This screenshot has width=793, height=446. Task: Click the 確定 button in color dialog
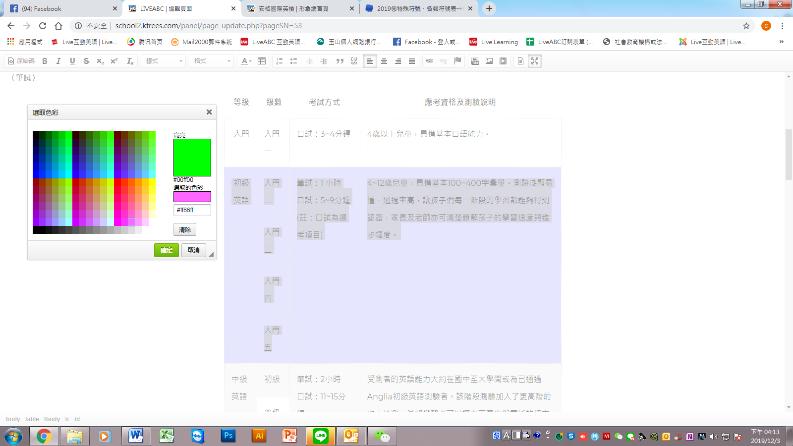[166, 250]
